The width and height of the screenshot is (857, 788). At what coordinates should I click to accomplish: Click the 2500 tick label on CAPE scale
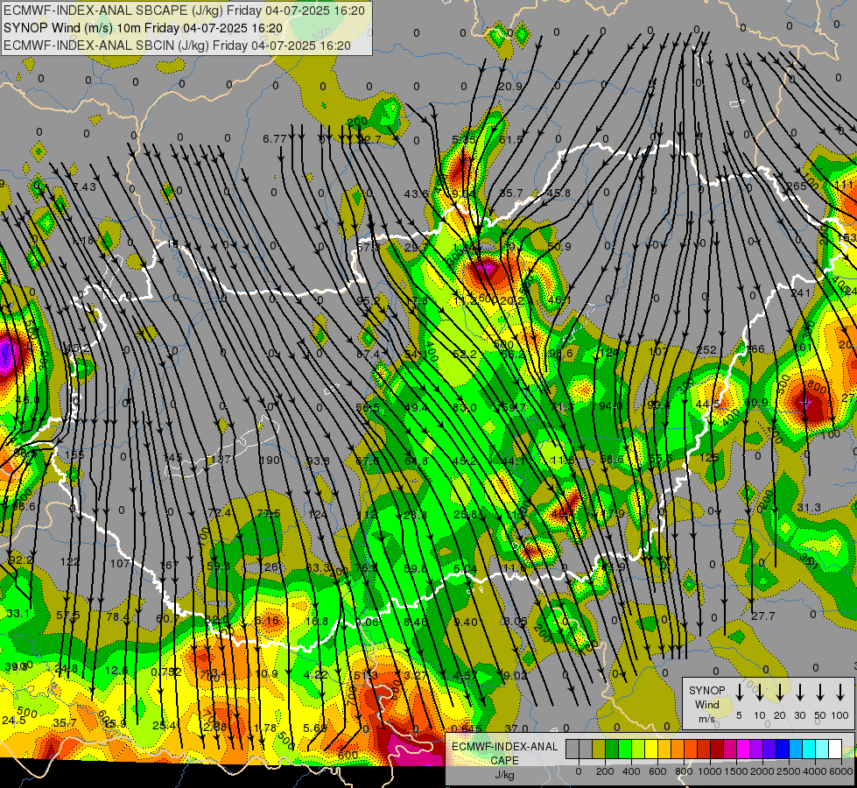click(788, 771)
